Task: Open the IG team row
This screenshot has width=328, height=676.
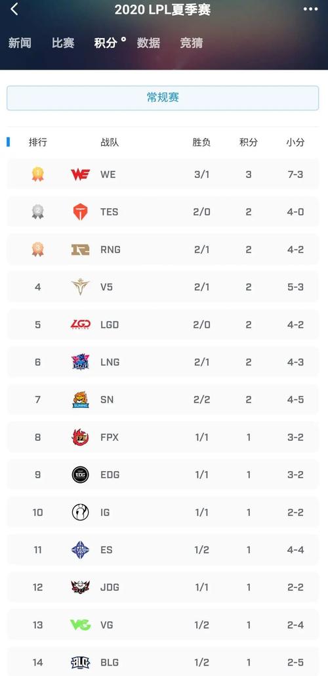Action: click(x=163, y=512)
